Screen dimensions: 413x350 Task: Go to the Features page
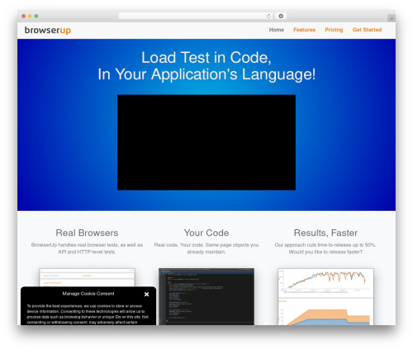click(304, 30)
